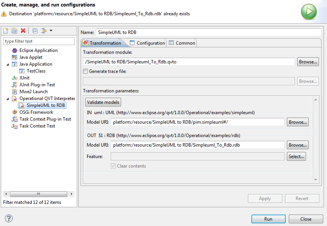Select Eclipse Application configuration type
Screen dimensions: 327x226
tap(38, 50)
